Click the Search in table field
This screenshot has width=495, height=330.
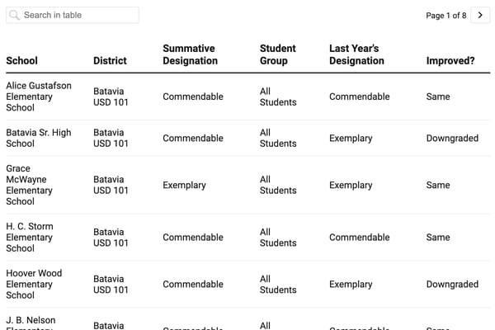(78, 15)
